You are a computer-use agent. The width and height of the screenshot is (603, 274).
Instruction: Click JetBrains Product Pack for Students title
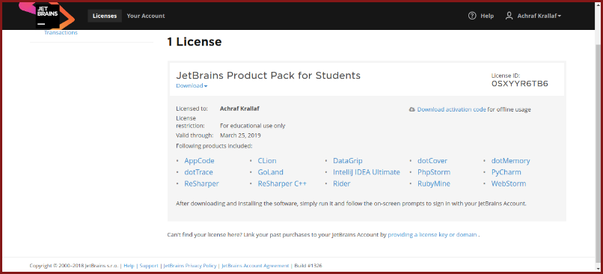pos(268,76)
